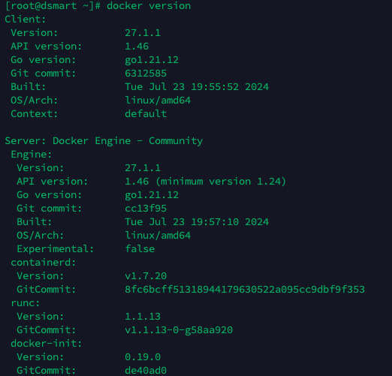This screenshot has height=376, width=392.
Task: Click the 'Server: Docker Engine - Community' header
Action: (104, 141)
